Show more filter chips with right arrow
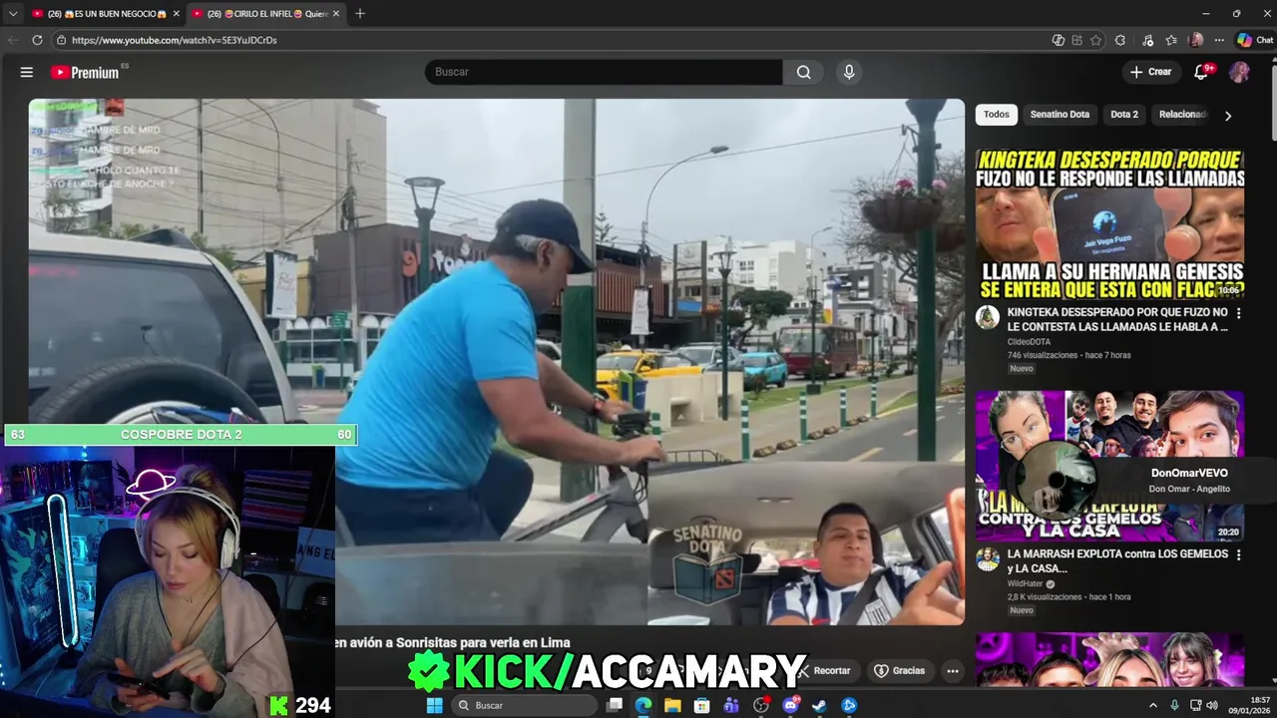1277x718 pixels. coord(1228,116)
